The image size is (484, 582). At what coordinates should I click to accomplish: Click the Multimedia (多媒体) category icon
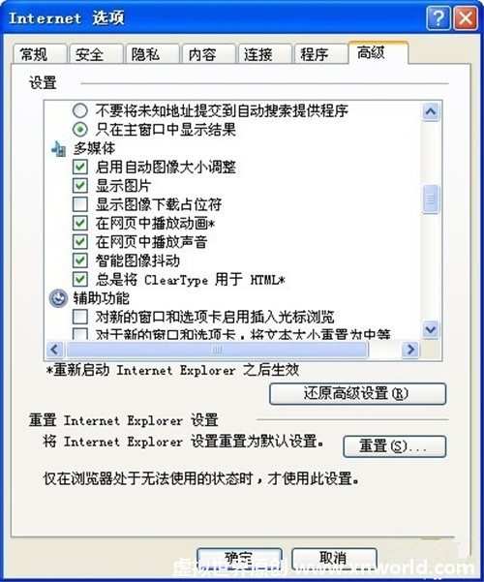click(x=58, y=148)
